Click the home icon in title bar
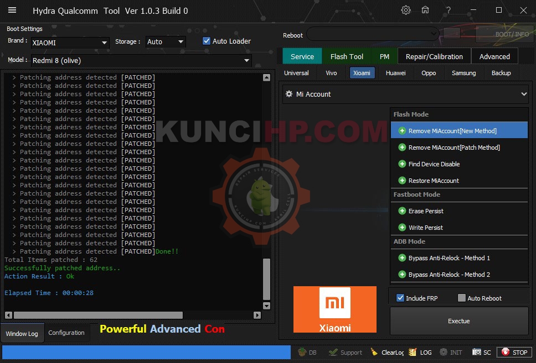Screen dimensions: 536x363 pyautogui.click(x=425, y=10)
